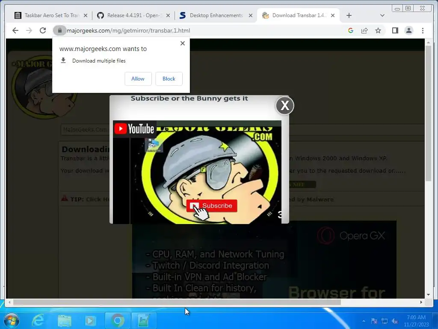Open the volume tray icon
The width and height of the screenshot is (438, 329).
click(x=395, y=321)
